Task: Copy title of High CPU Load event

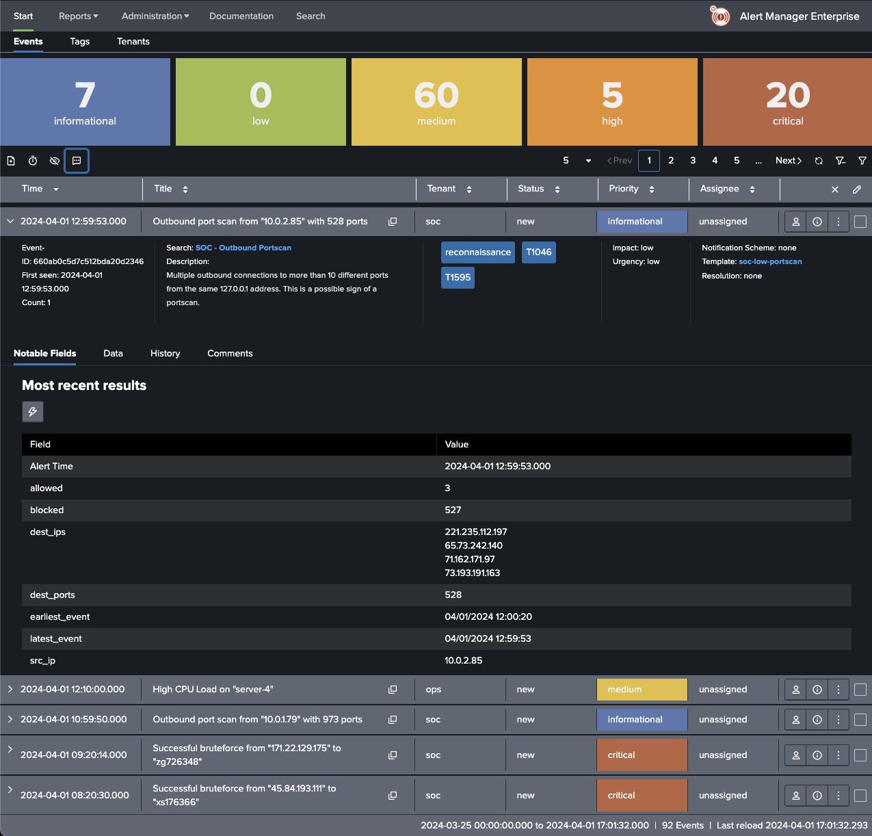Action: click(x=393, y=690)
